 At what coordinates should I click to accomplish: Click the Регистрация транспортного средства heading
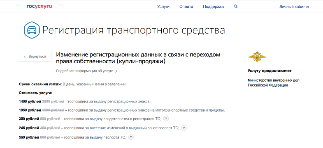[133, 30]
